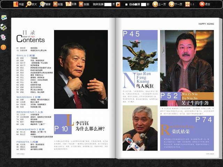Jump to the 封底 back cover

pyautogui.click(x=84, y=4)
